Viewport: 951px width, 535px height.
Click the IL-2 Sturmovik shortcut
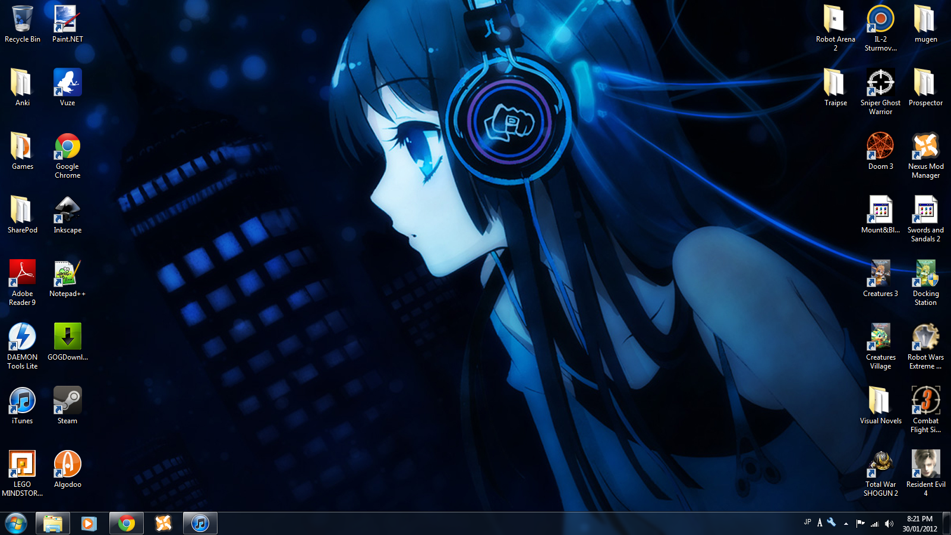(880, 28)
